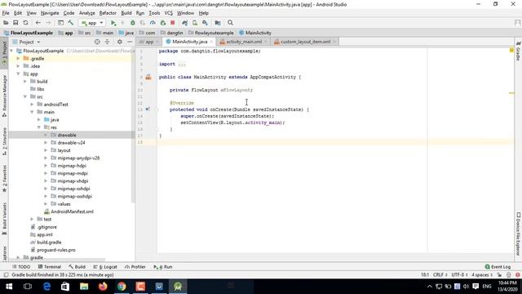The image size is (522, 294).
Task: Click the Windows Start button
Action: (x=9, y=287)
